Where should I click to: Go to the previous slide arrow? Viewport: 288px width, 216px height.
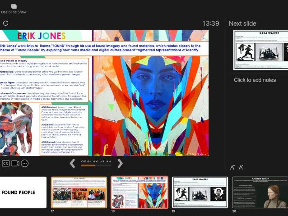tap(73, 163)
